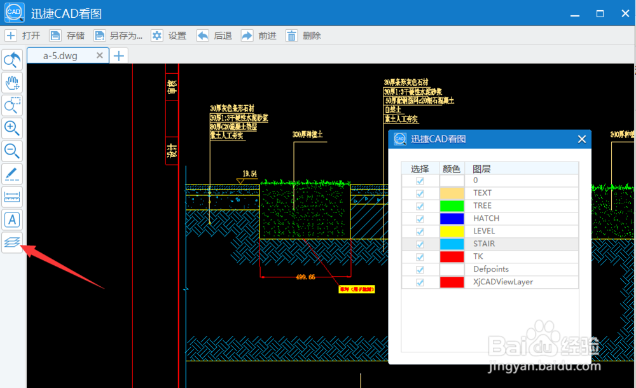This screenshot has width=636, height=388.
Task: Select the HATCH layer name
Action: (x=486, y=218)
